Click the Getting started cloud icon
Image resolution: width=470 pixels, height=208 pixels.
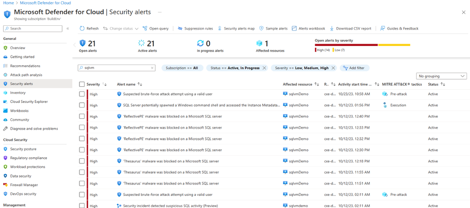point(5,57)
